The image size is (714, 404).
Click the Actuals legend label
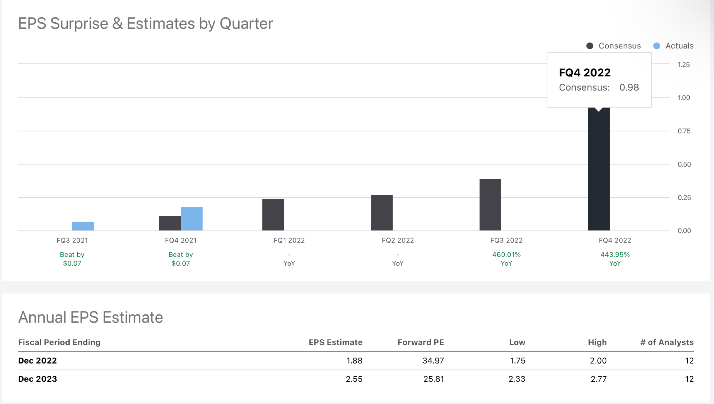(679, 46)
